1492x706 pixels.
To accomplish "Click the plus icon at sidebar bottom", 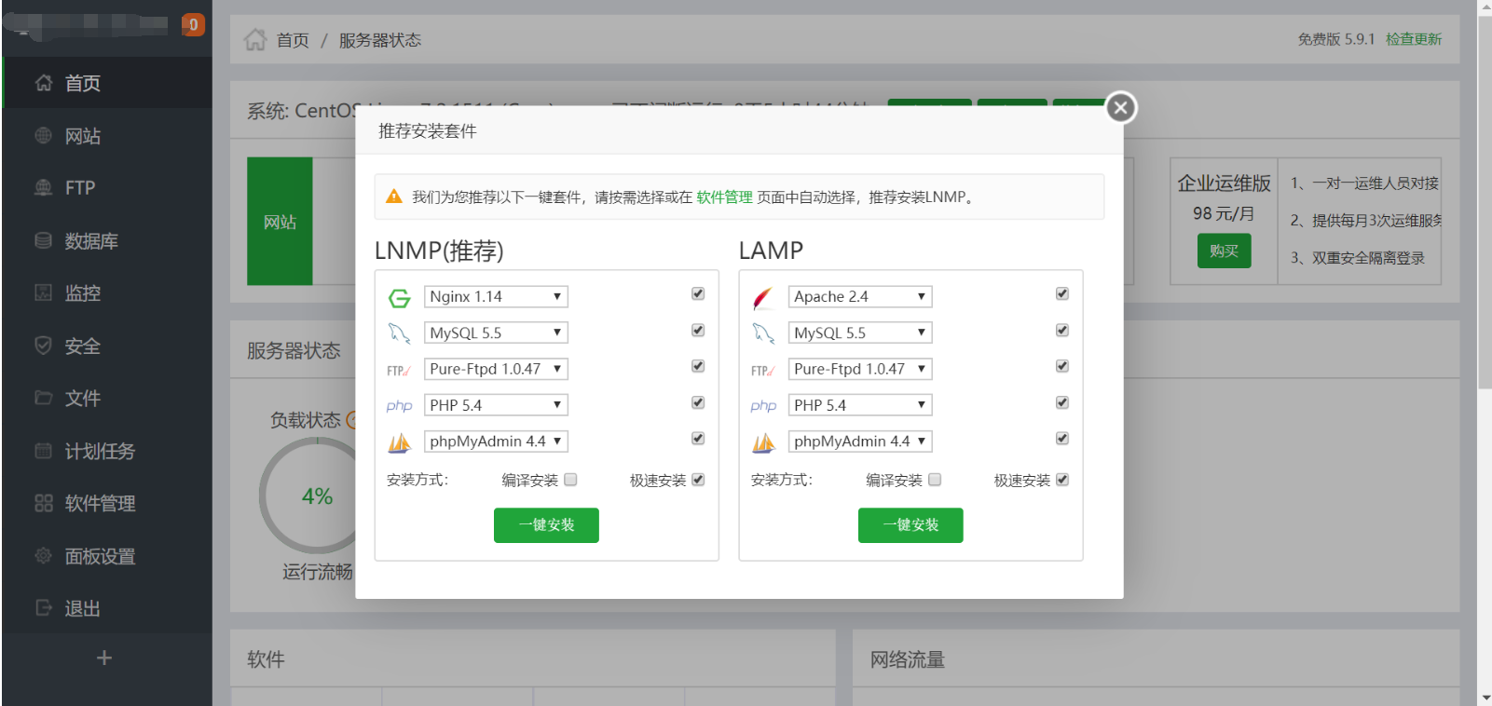I will pyautogui.click(x=104, y=658).
